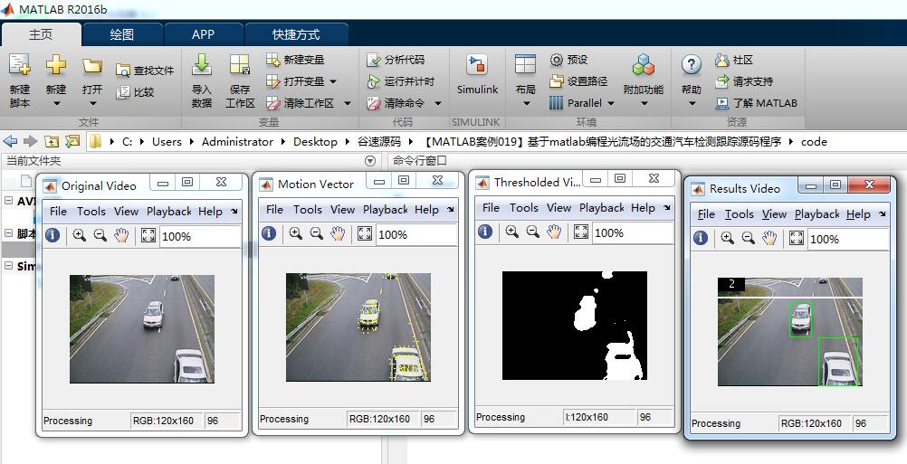Screen dimensions: 907x464
Task: Open Help menu in Results Video window
Action: tap(858, 213)
